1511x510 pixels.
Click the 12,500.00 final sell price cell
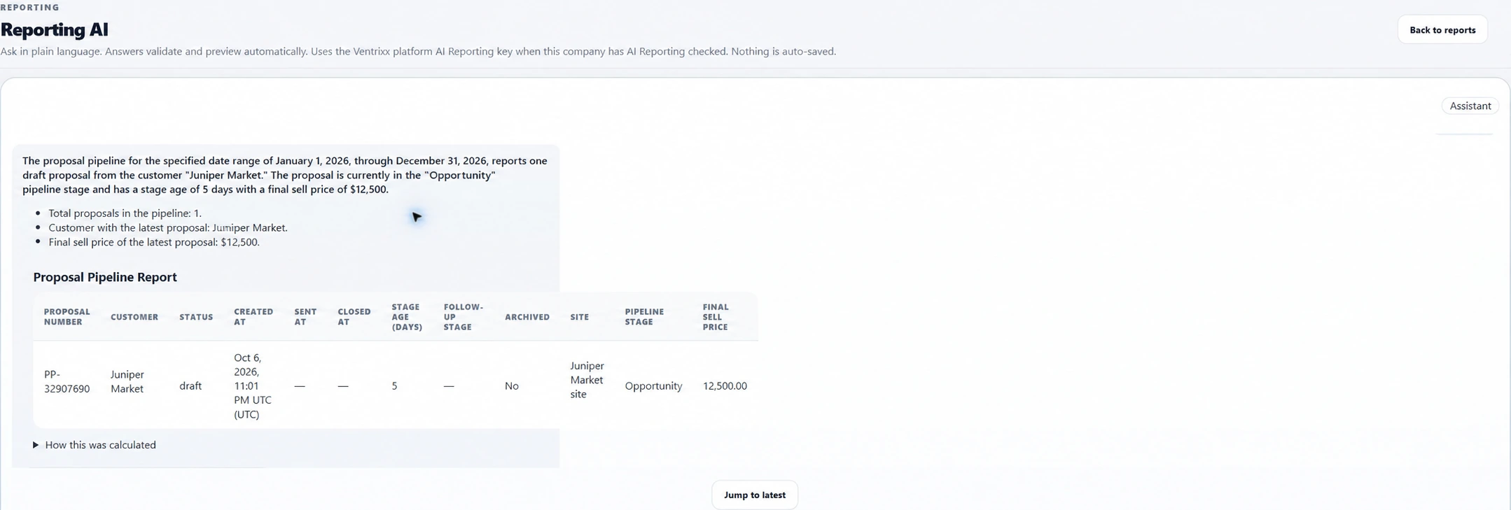point(725,385)
